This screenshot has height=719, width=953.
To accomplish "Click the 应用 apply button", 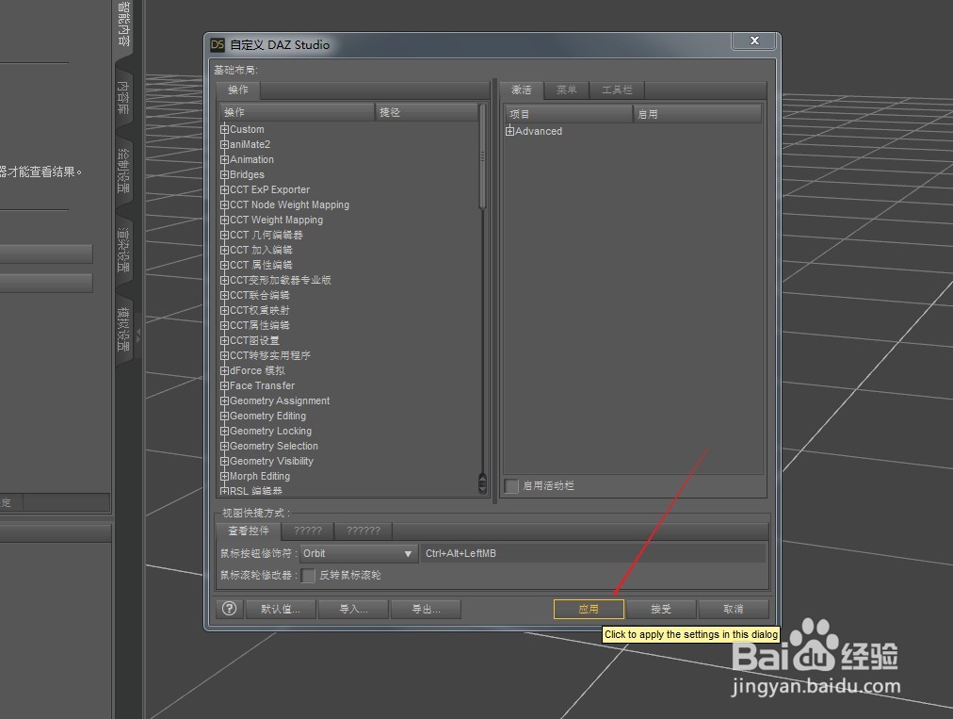I will pyautogui.click(x=589, y=609).
